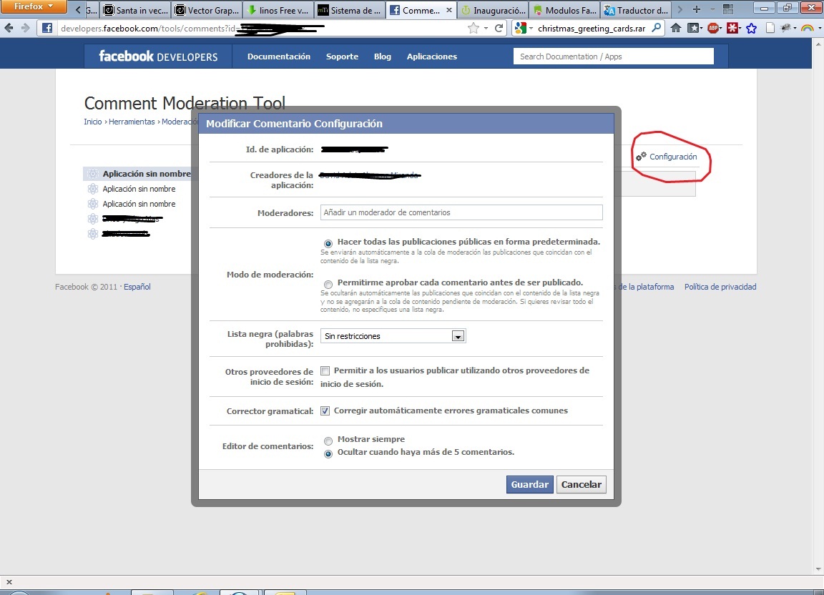Click the Search Documentation / Apps field
Screen dimensions: 824x595
[613, 56]
